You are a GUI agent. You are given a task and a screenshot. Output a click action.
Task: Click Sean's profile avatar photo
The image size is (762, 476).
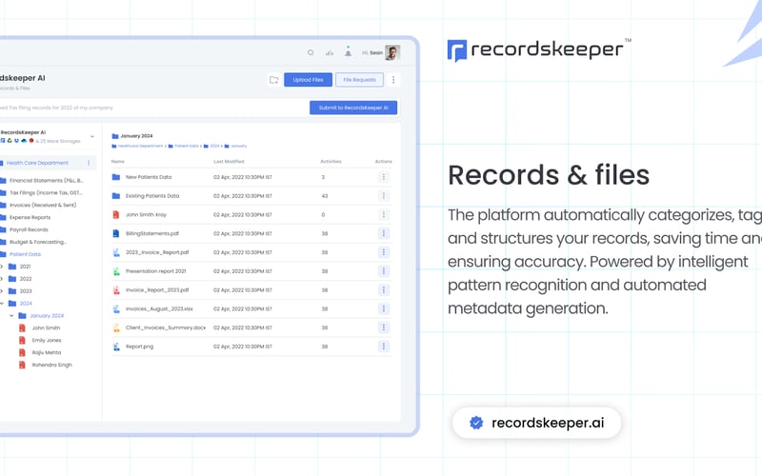point(392,52)
